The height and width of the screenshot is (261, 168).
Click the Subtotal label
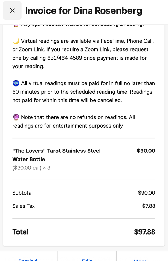[x=22, y=193]
